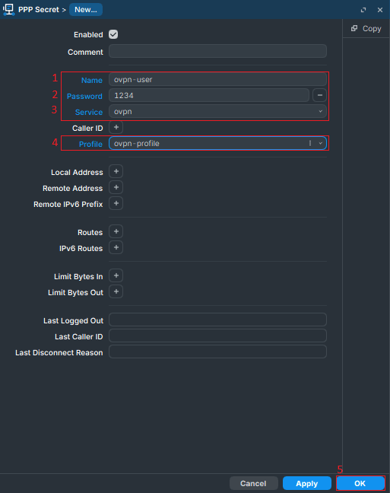Click the Last Logged Out field
This screenshot has width=390, height=493.
tap(217, 320)
